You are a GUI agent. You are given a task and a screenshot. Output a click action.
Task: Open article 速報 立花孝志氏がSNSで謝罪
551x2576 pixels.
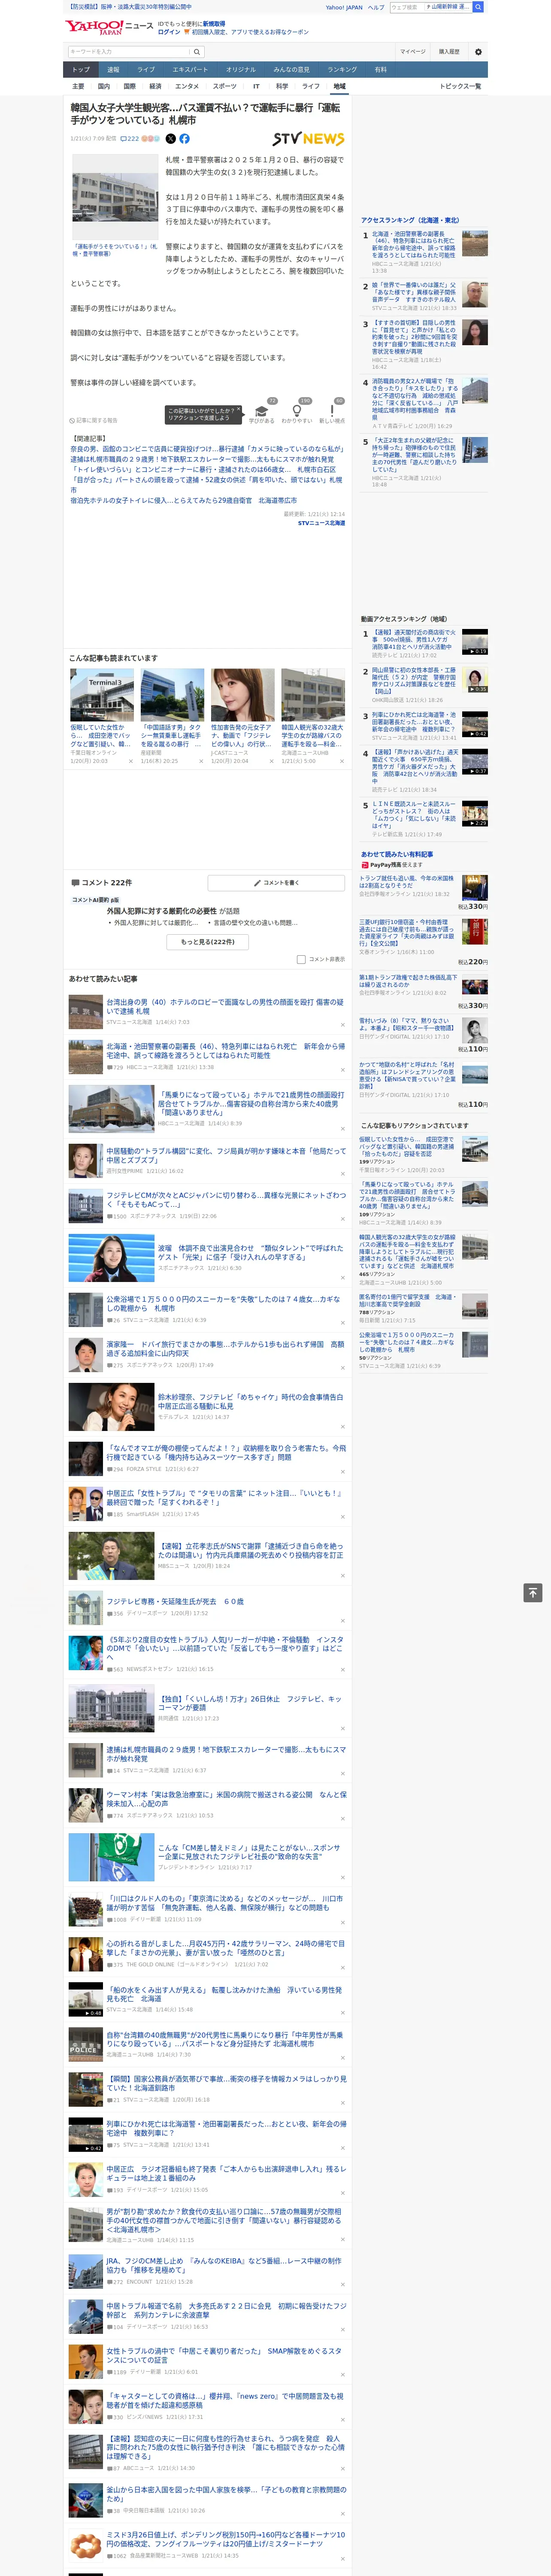click(251, 1551)
